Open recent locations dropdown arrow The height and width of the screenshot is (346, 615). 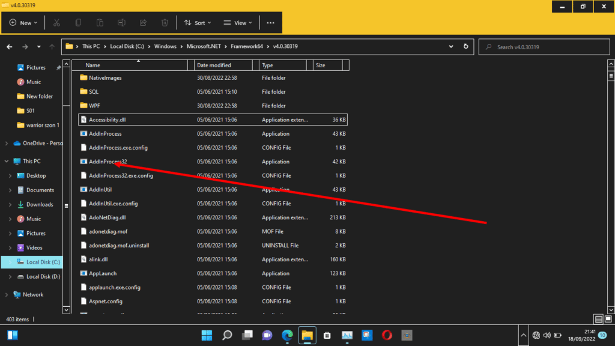coord(39,47)
